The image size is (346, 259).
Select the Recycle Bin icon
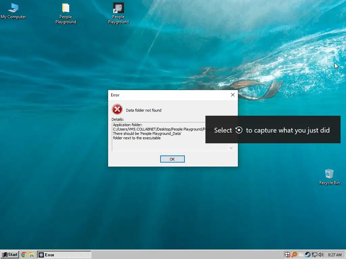(x=329, y=177)
